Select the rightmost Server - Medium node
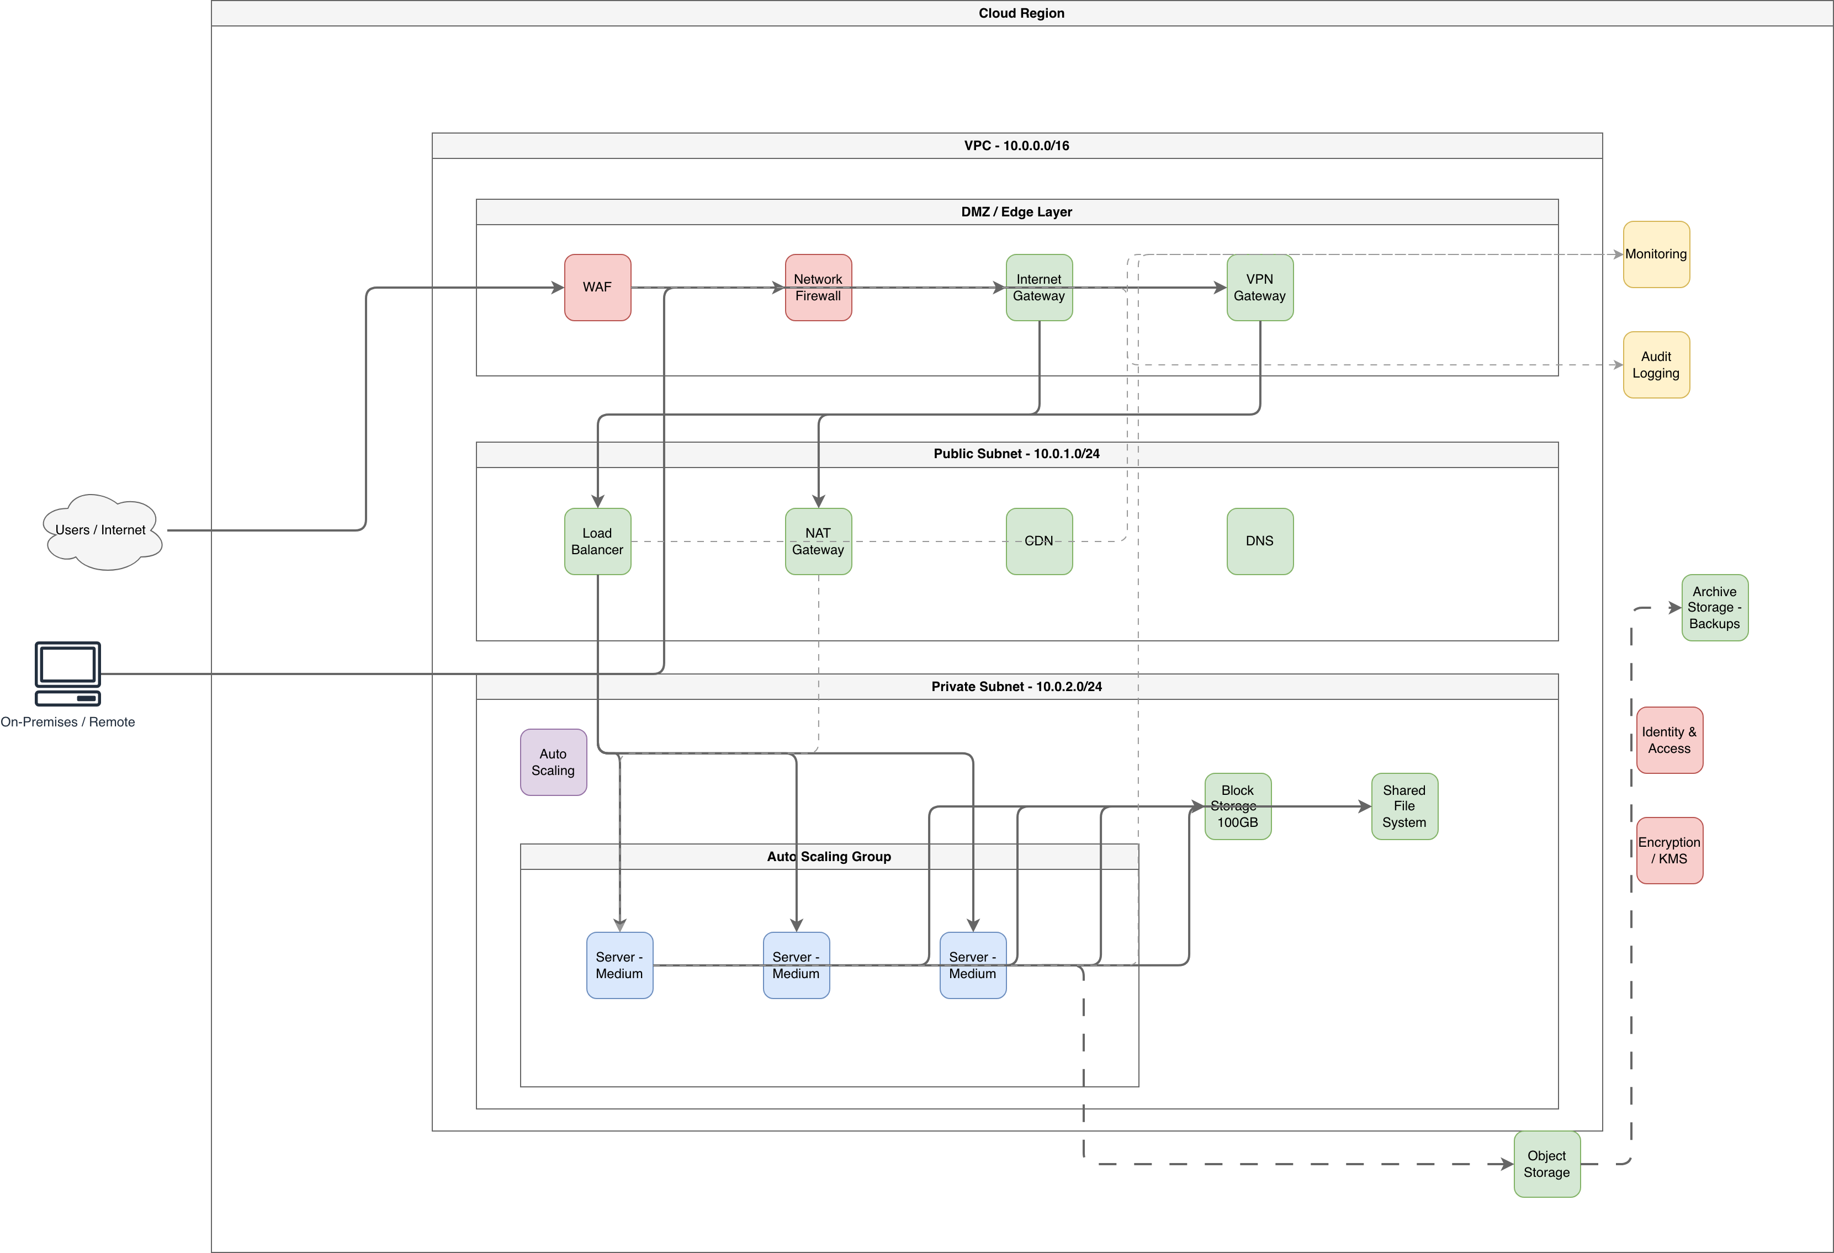 pos(973,966)
